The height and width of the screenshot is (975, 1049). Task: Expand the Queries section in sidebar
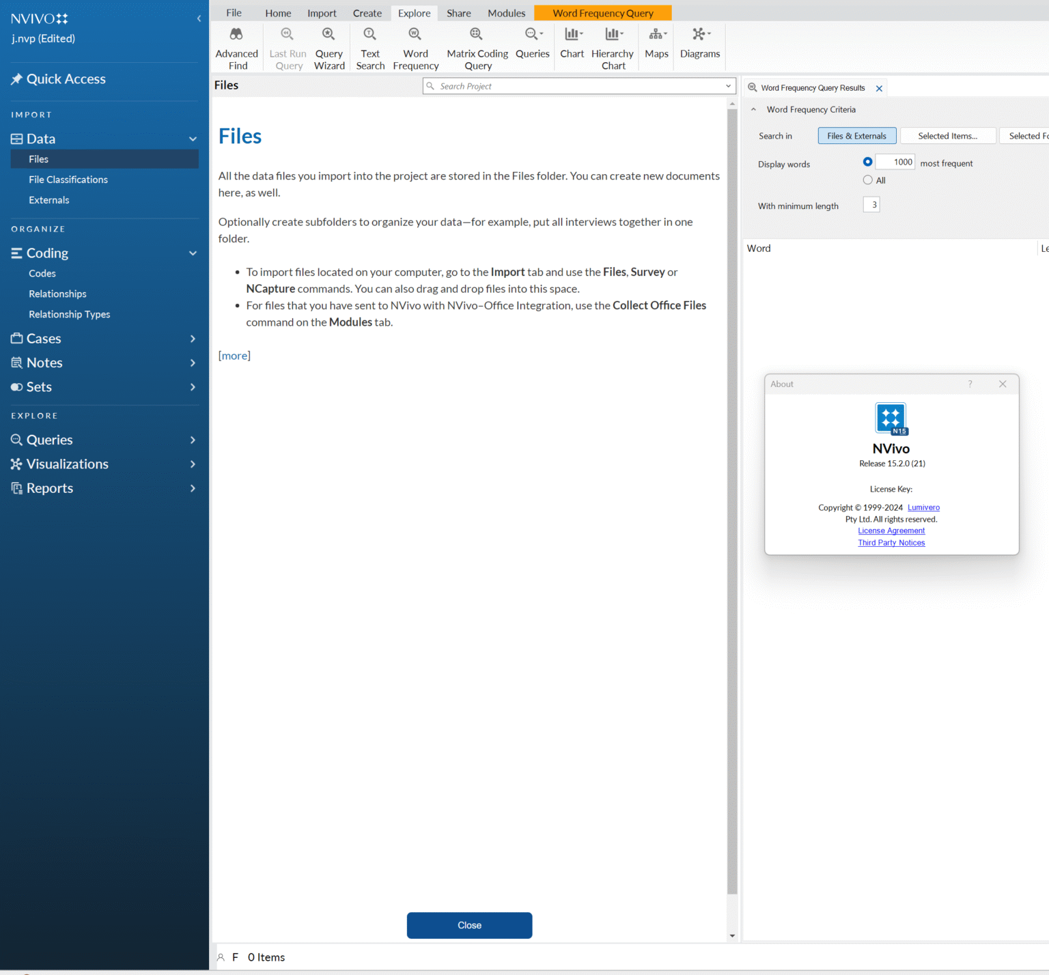click(193, 440)
